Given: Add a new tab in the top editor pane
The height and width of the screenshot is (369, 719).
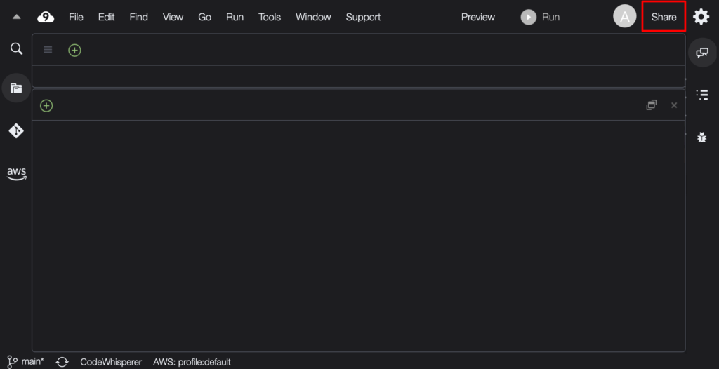Looking at the screenshot, I should [74, 50].
